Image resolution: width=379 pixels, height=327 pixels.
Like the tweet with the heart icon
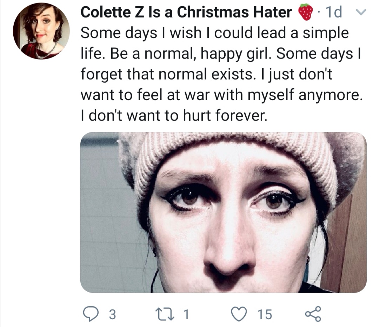241,314
